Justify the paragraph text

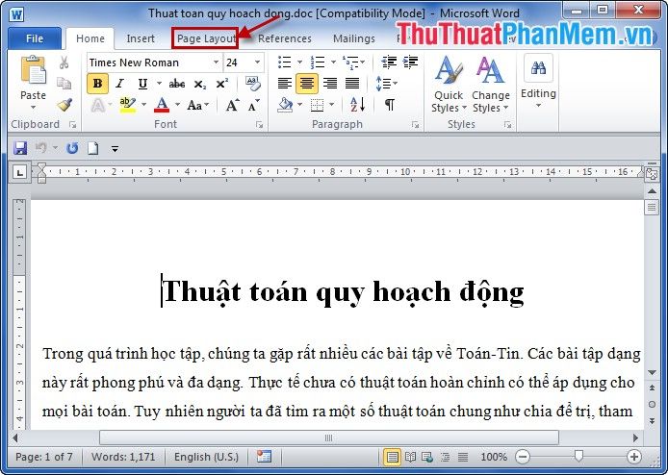(x=352, y=84)
